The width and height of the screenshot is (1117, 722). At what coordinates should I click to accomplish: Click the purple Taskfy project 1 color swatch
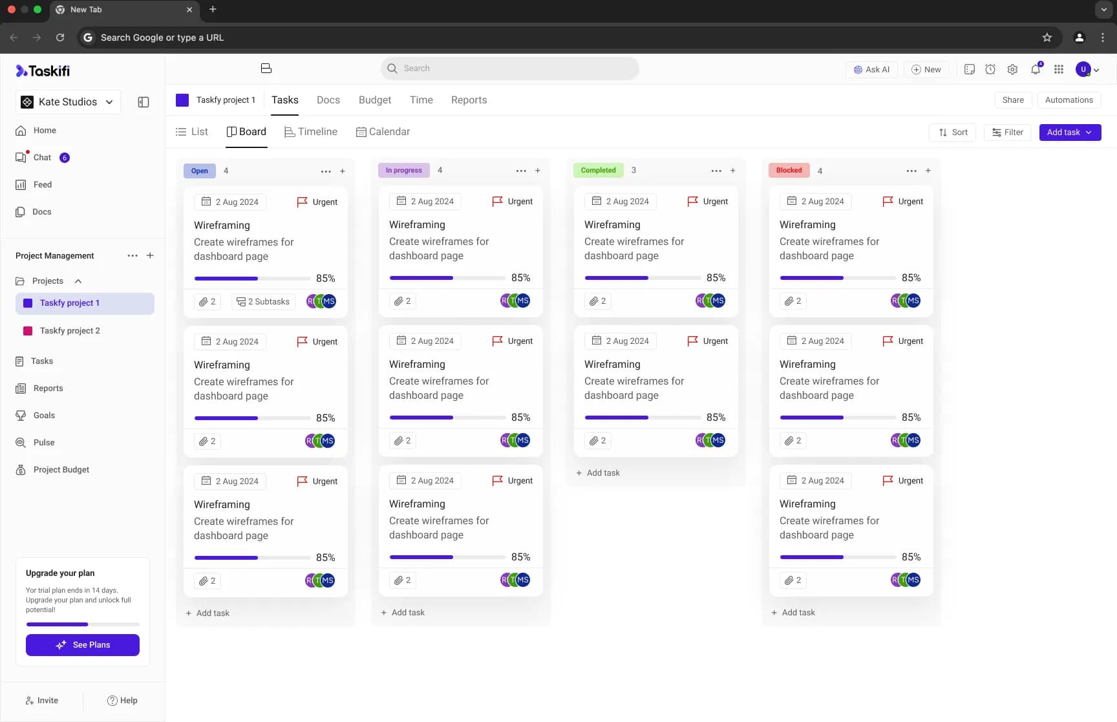[x=182, y=100]
